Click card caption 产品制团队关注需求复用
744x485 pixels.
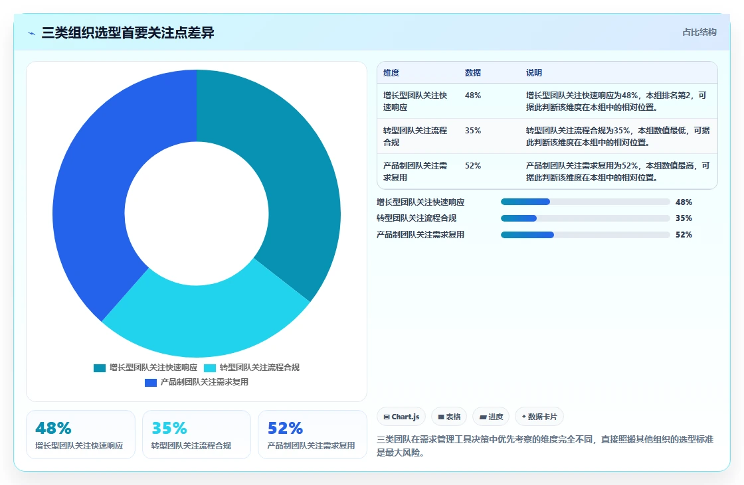tap(312, 446)
